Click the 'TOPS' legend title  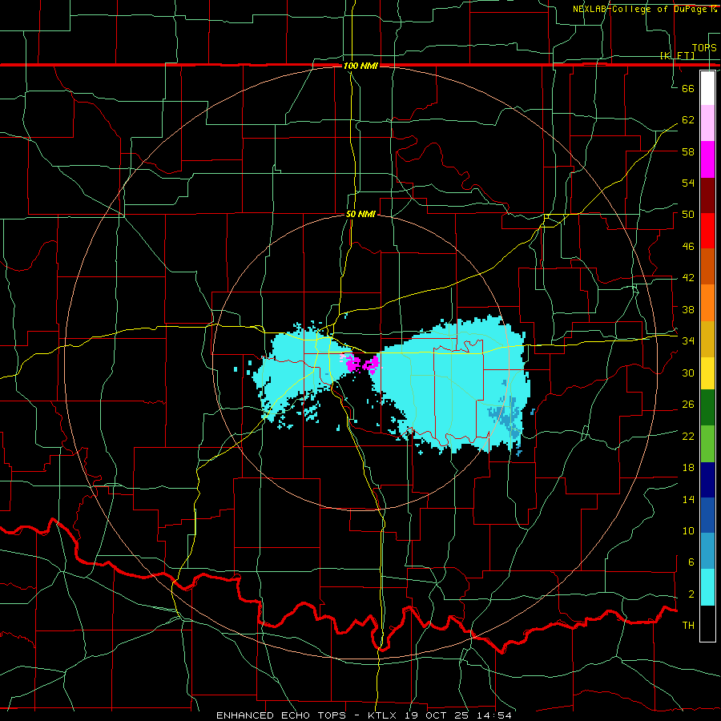click(x=704, y=48)
